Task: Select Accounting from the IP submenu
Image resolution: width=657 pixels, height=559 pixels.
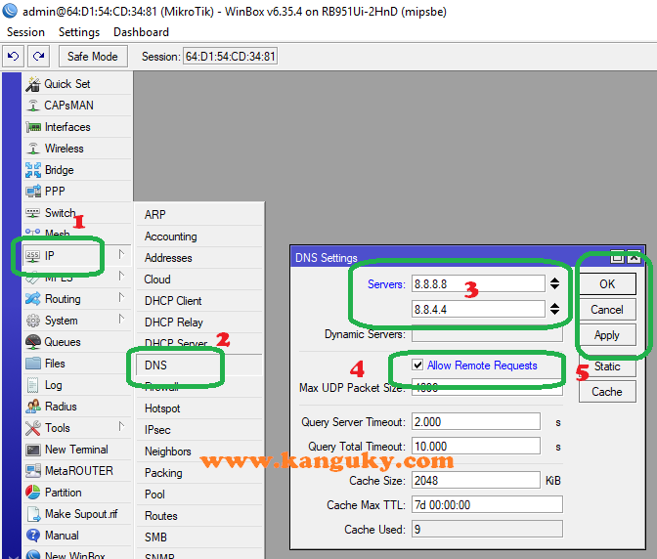Action: (x=199, y=236)
